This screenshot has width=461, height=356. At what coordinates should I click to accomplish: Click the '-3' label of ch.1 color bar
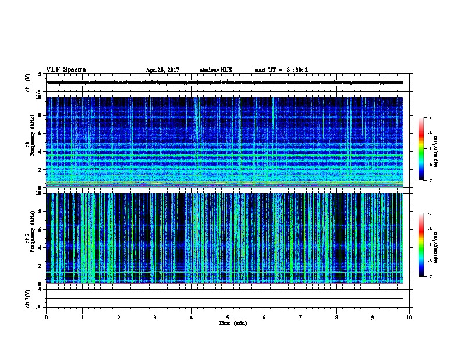(x=429, y=118)
